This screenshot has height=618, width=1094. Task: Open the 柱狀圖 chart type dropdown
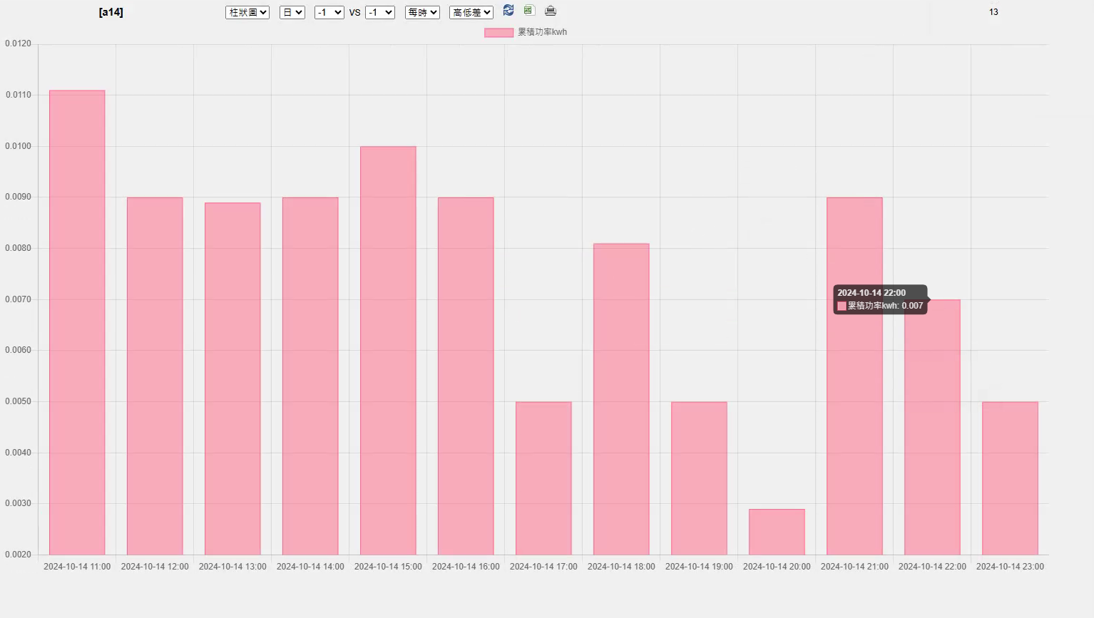pyautogui.click(x=247, y=13)
